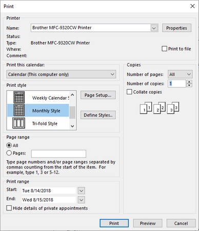Viewport: 199px width, 231px height.
Task: Increase number of copies with up arrow
Action: 189,82
